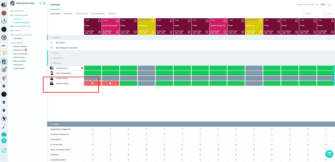Toggle Nick Twardawski's green cell for 08.07 Probe
Screen dimensions: 335x162
coord(164,73)
